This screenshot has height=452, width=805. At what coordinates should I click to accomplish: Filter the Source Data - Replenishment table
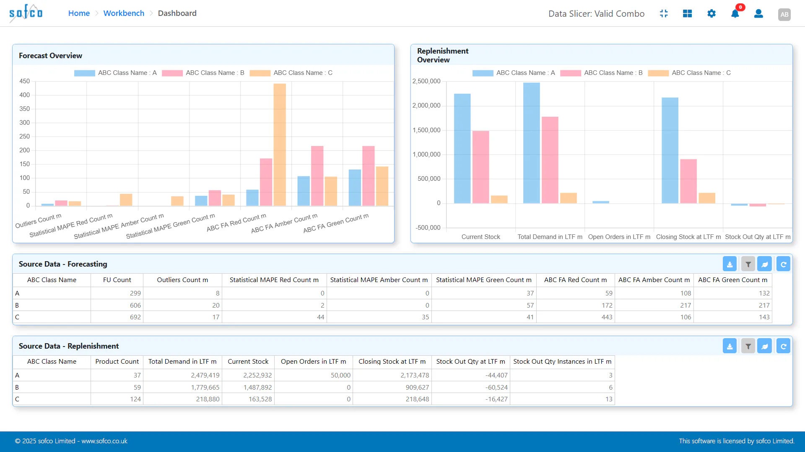click(x=748, y=346)
